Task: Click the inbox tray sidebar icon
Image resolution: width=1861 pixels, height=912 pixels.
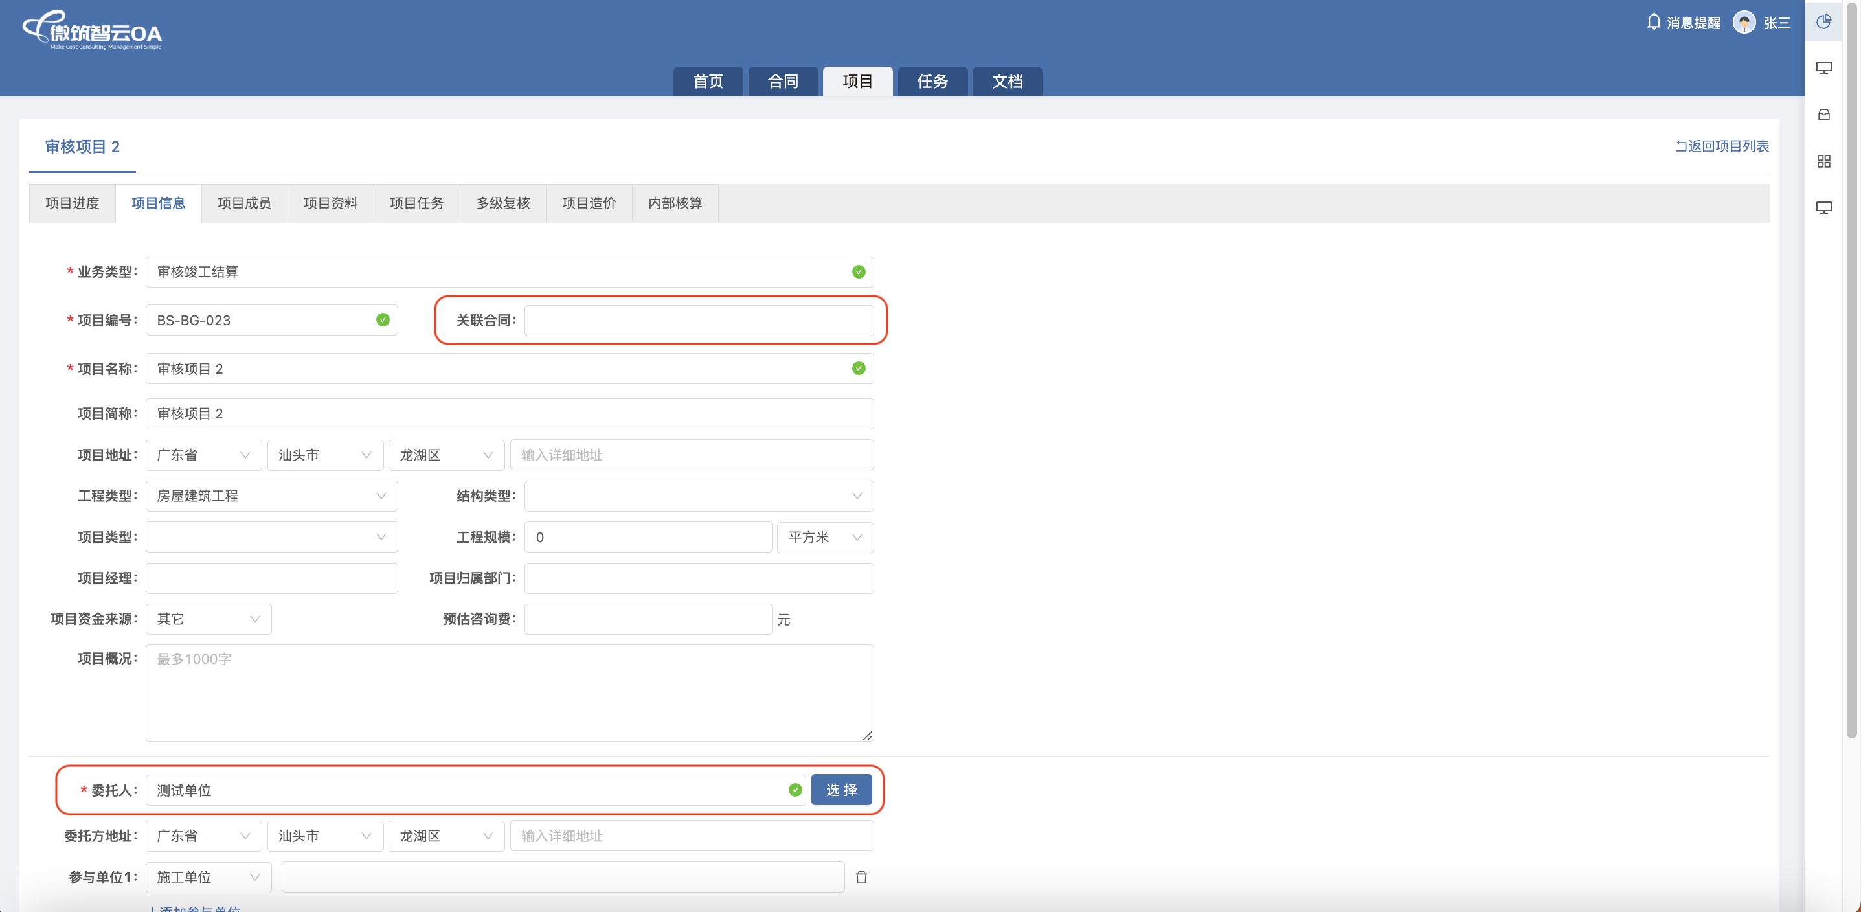Action: (1823, 115)
